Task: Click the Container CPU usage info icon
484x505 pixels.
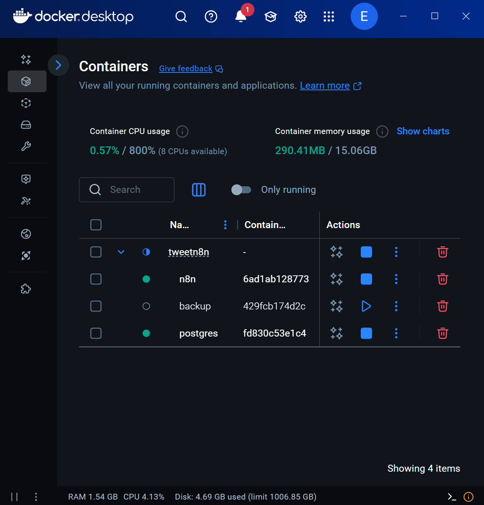Action: click(x=182, y=131)
